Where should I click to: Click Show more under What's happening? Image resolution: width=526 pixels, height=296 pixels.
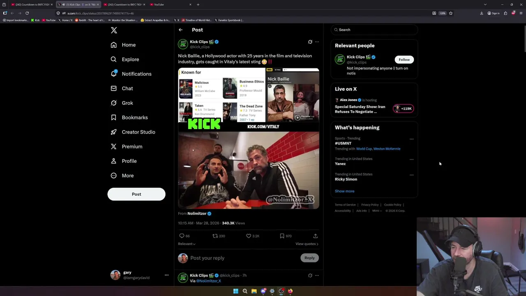[x=344, y=191]
